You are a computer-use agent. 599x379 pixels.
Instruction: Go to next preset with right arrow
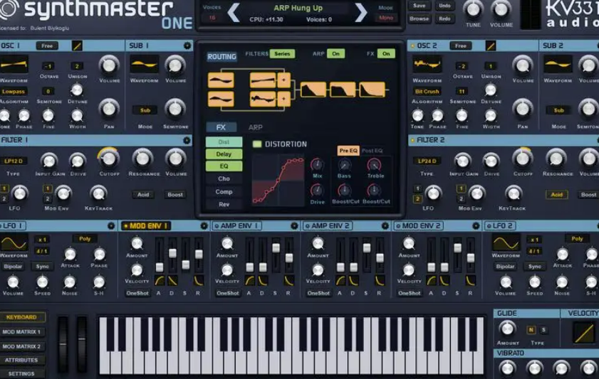coord(360,14)
